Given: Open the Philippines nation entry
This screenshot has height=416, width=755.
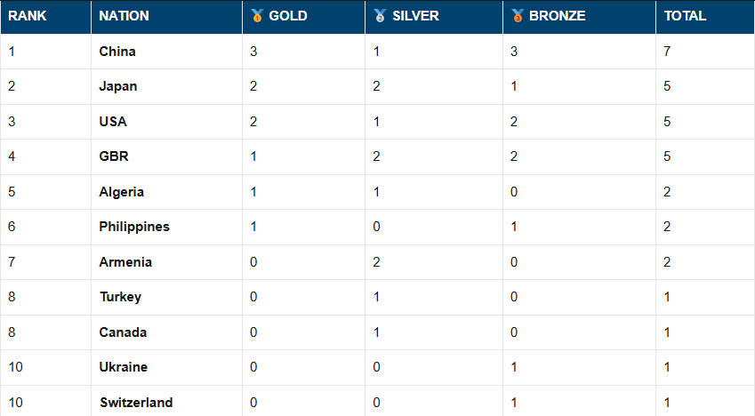Looking at the screenshot, I should pos(134,227).
